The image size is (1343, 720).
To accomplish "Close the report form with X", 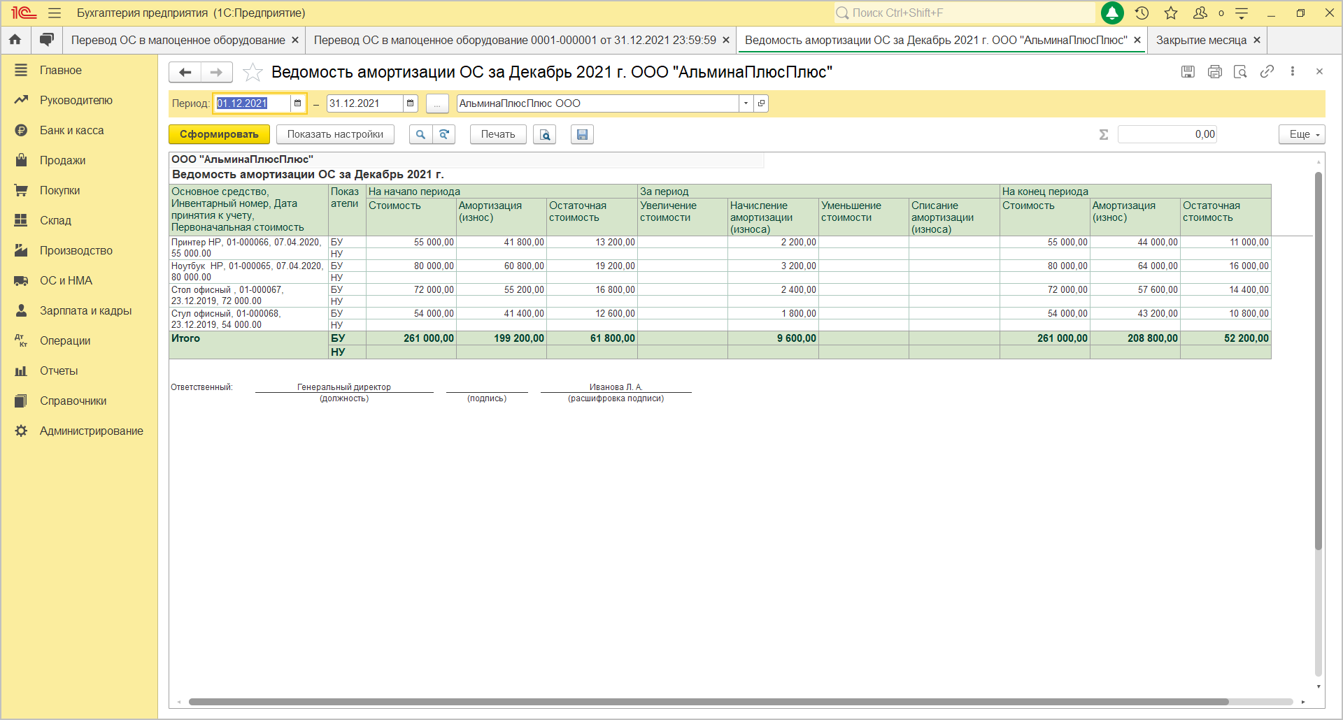I will pos(1319,71).
